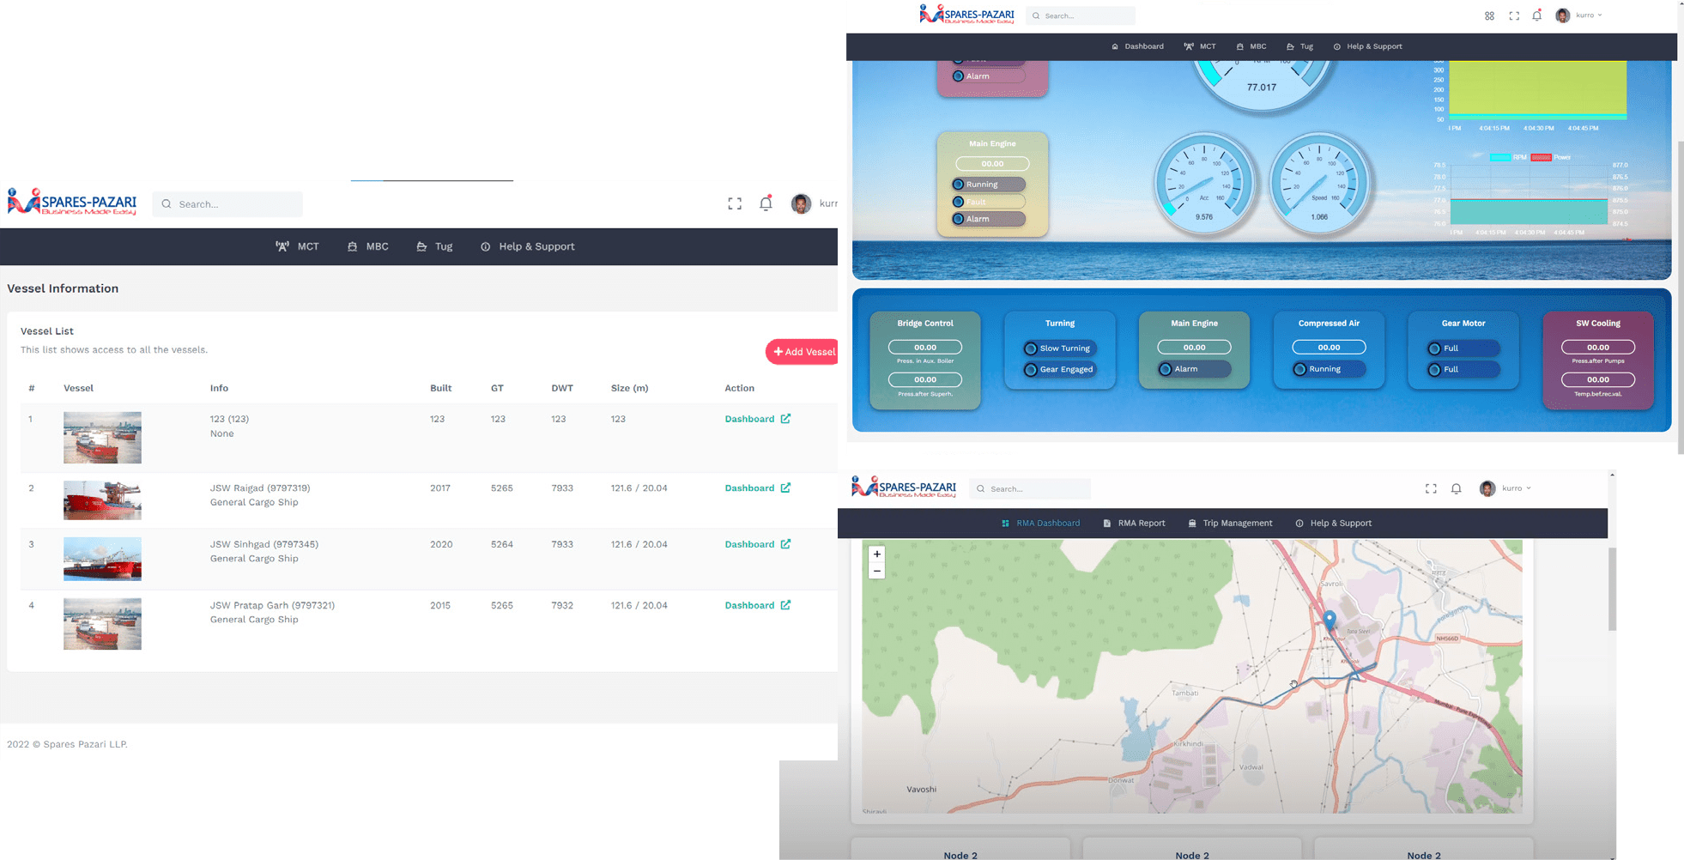Open Dashboard link for vessel 123 (123)
The image size is (1684, 860).
(749, 419)
